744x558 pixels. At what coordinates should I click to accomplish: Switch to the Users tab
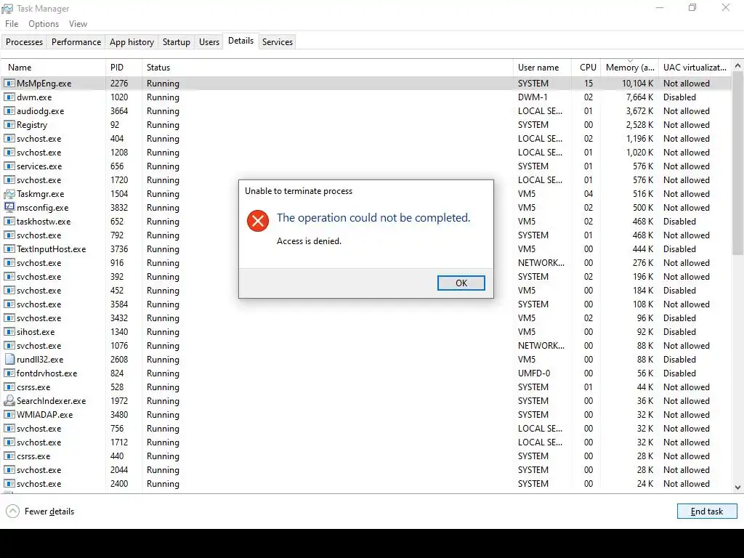(209, 41)
